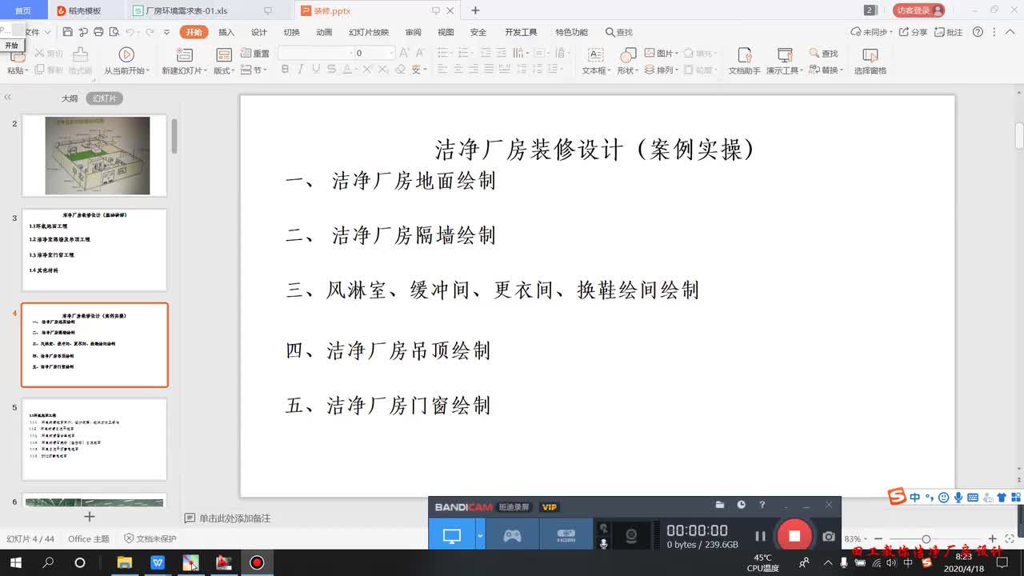The image size is (1024, 576).
Task: Collapse the slide panel with double chevron
Action: tap(8, 98)
